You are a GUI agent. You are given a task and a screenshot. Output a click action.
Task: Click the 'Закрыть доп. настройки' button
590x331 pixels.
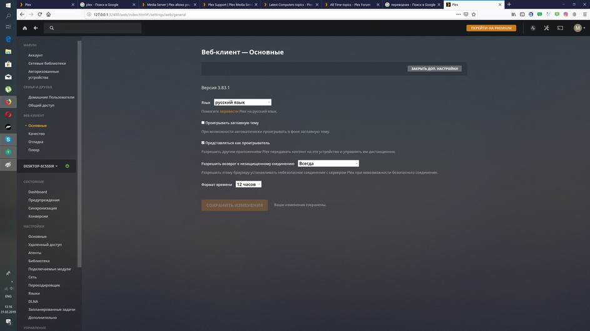click(434, 69)
